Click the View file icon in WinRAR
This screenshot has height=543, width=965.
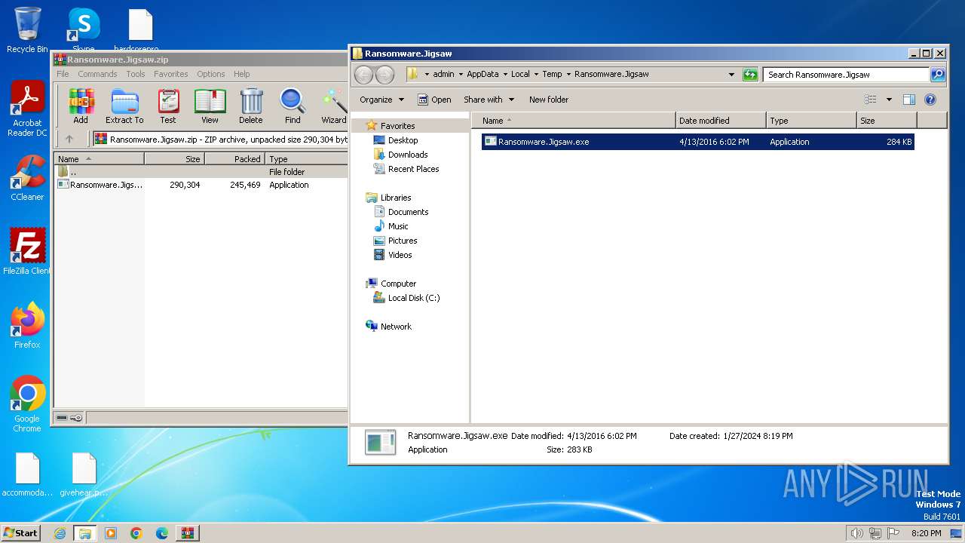tap(210, 106)
